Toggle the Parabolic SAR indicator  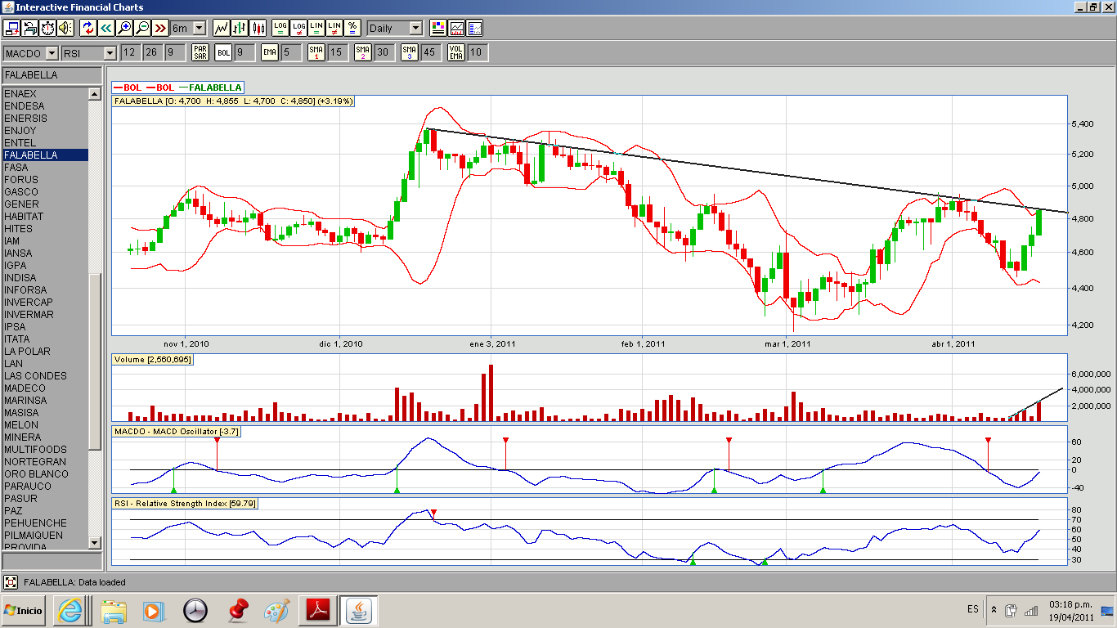(200, 53)
